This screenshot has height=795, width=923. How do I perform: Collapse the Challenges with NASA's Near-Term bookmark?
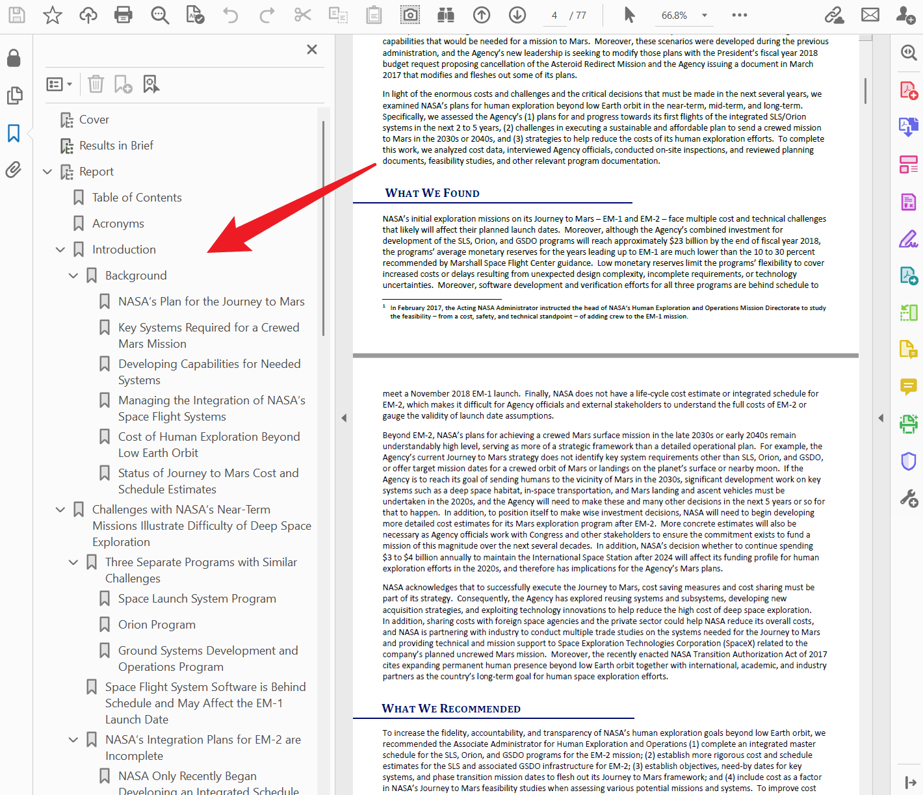point(60,510)
